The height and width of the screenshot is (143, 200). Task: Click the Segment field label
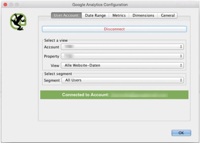coord(52,80)
